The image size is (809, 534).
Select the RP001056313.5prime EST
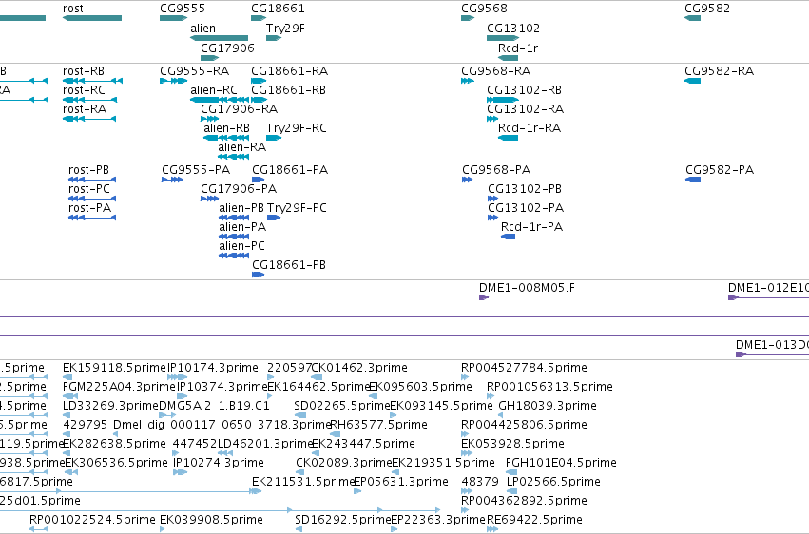(550, 387)
